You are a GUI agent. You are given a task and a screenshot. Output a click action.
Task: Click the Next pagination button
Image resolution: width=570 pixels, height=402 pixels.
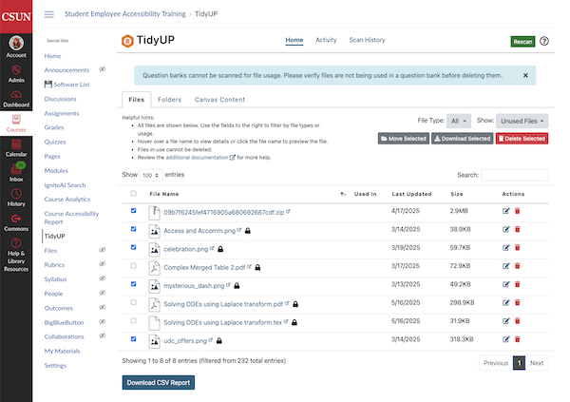point(537,363)
